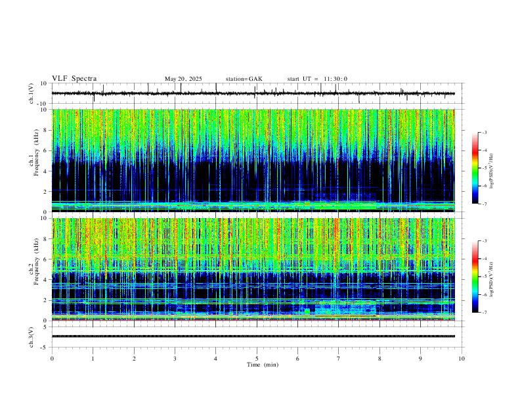Click the ch.1 spectrogram panel
The height and width of the screenshot is (402, 520).
253,160
